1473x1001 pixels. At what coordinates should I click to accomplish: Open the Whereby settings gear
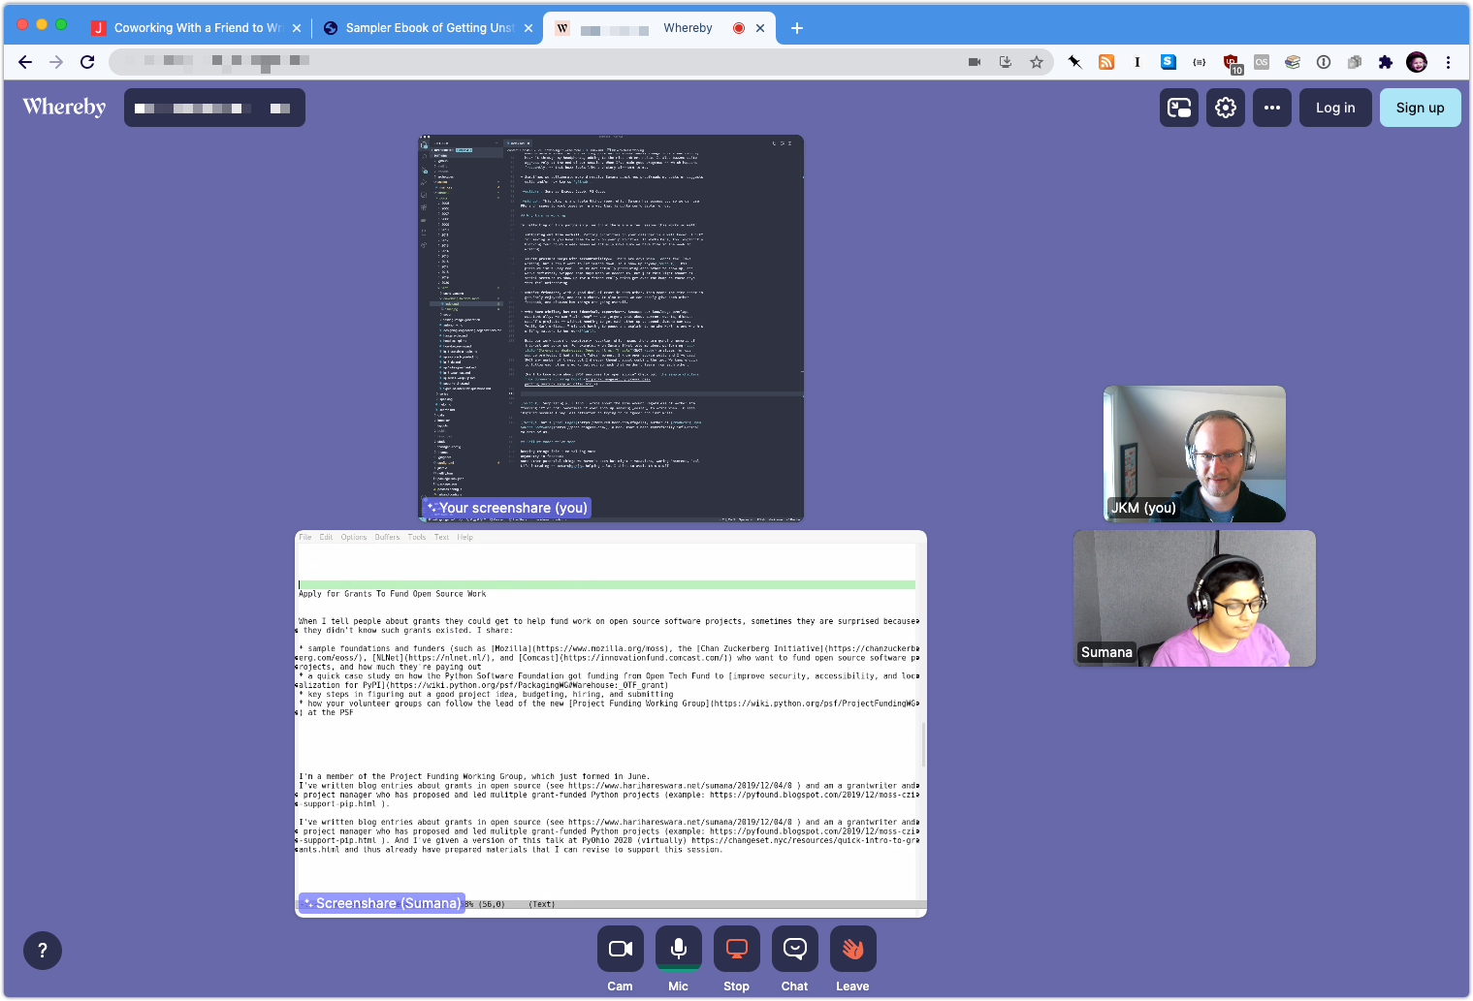[x=1225, y=108]
